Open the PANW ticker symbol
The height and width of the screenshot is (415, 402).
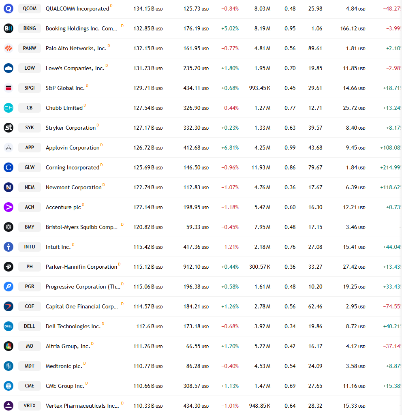point(30,48)
